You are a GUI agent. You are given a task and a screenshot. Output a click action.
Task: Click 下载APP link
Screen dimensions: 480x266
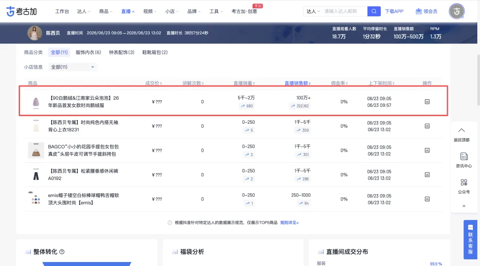pyautogui.click(x=394, y=11)
